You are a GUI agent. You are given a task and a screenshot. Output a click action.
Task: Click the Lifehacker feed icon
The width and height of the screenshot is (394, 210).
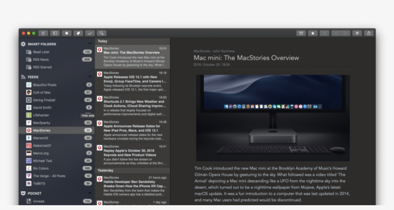click(29, 115)
